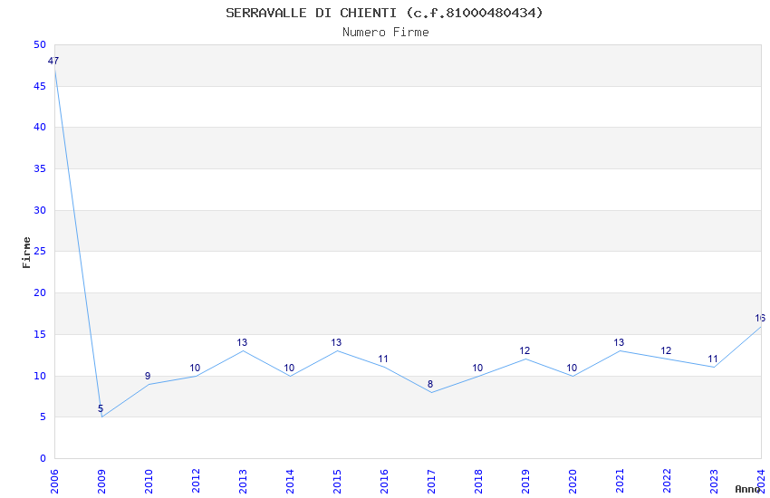This screenshot has height=498, width=770.
Task: Click x-axis year label 2023
Action: click(x=715, y=481)
